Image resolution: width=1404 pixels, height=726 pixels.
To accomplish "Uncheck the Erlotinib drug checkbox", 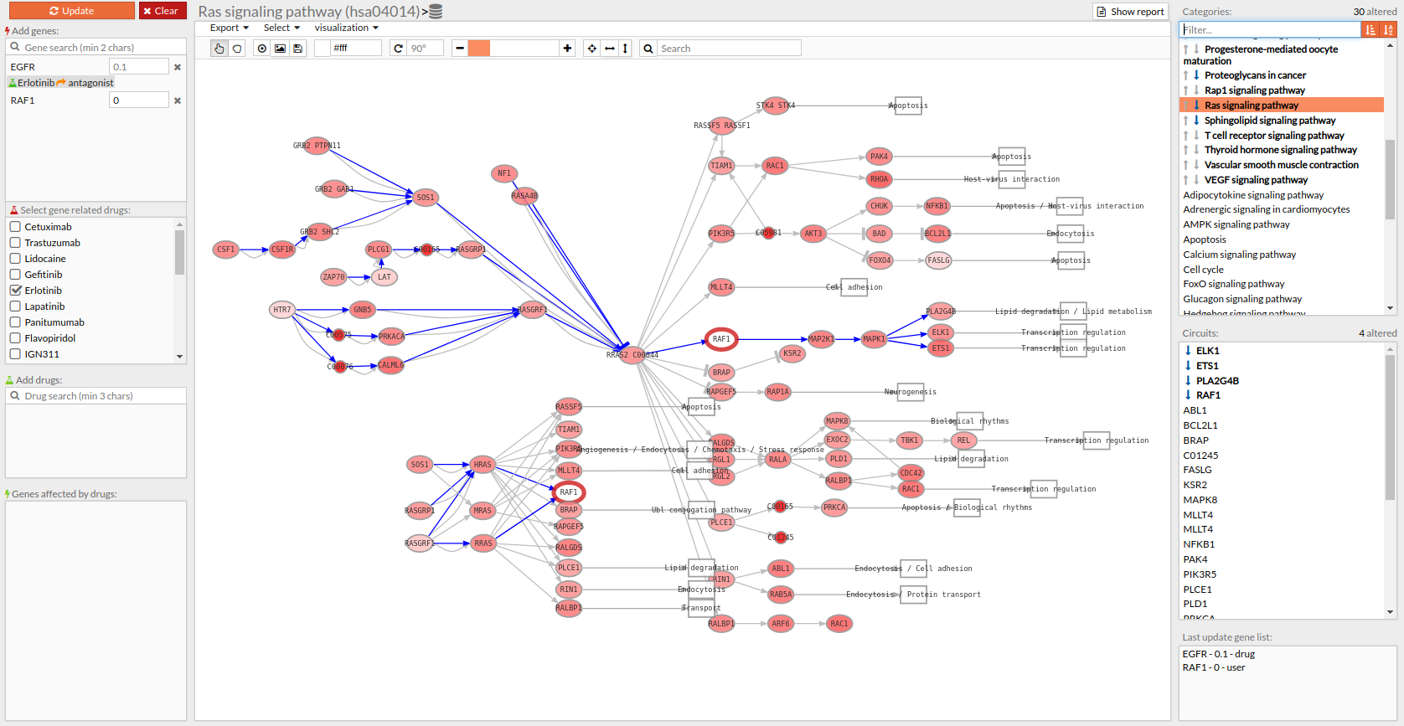I will pyautogui.click(x=15, y=291).
